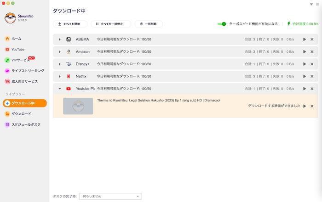
Task: Select ダウンロード中 in the library list
Action: (25, 103)
